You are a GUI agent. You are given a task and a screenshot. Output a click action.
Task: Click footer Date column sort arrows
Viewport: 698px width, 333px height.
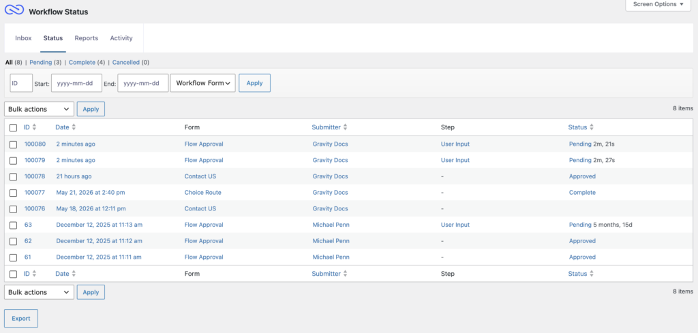(x=74, y=274)
